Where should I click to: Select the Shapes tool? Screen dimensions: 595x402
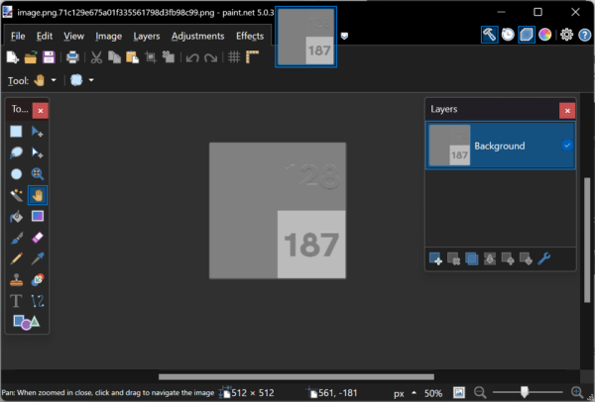(26, 323)
